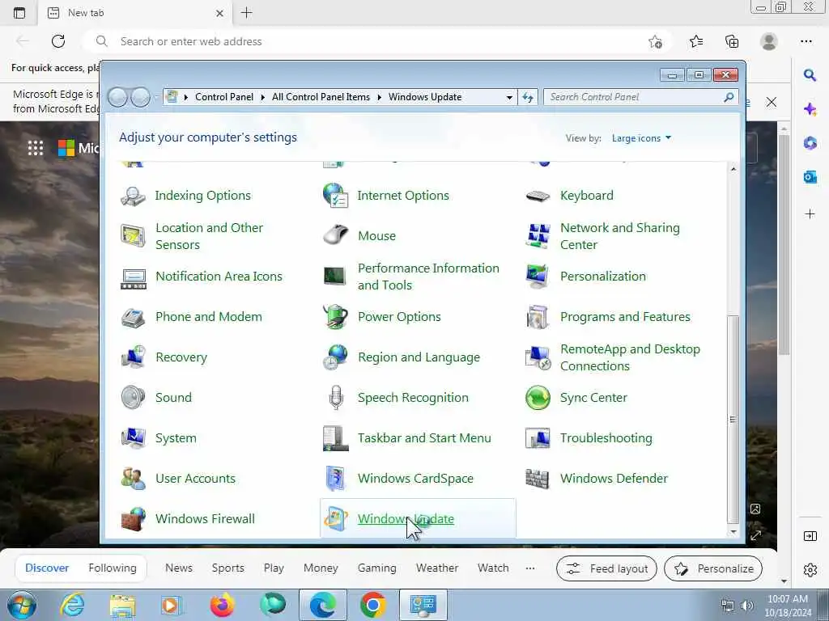The height and width of the screenshot is (621, 829).
Task: Open the Taskbar and Start Menu icon
Action: point(335,438)
